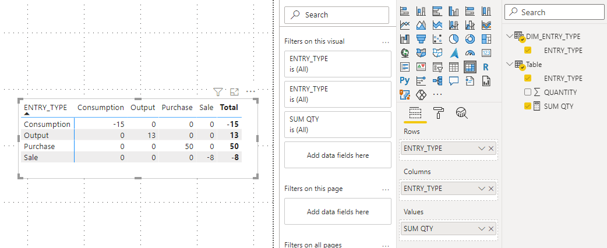Select the Python visual
The height and width of the screenshot is (248, 607).
coord(405,80)
